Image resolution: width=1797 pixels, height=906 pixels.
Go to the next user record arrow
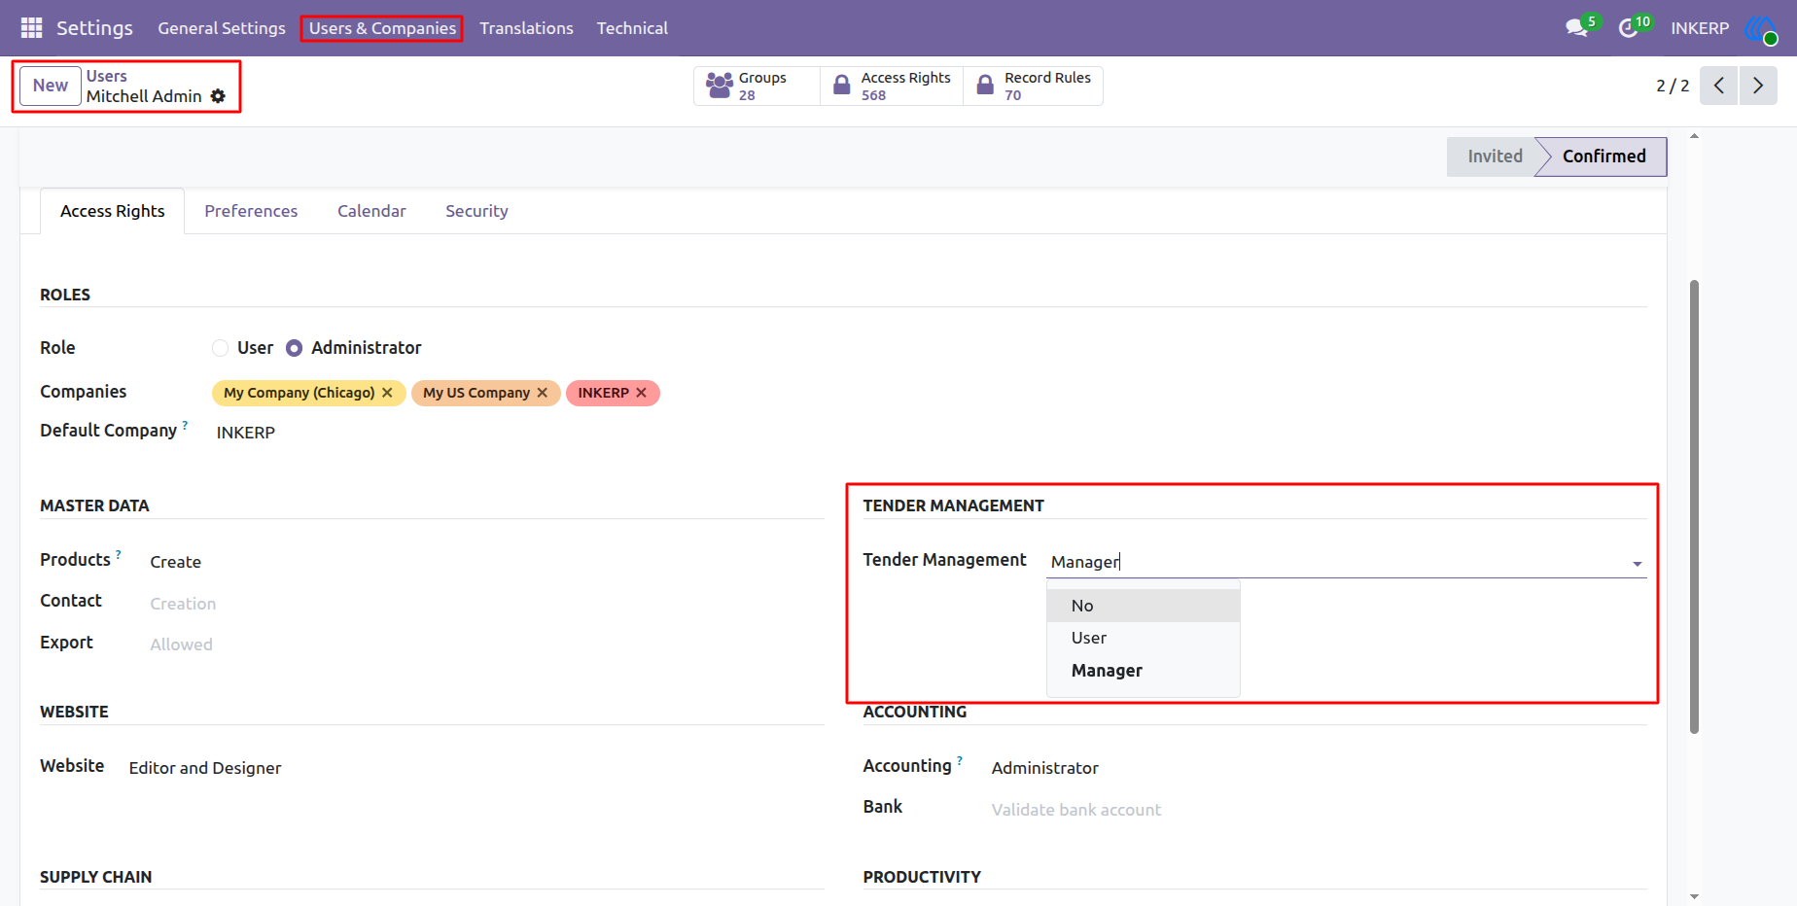1758,86
